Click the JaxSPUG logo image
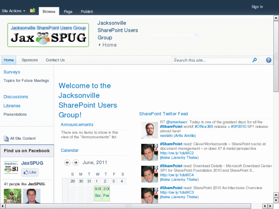The height and width of the screenshot is (209, 279). pyautogui.click(x=48, y=35)
